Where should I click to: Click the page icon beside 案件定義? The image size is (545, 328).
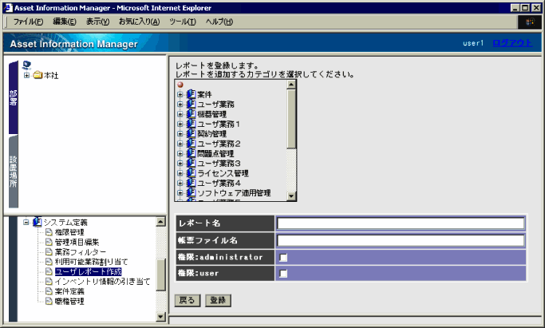tap(49, 291)
